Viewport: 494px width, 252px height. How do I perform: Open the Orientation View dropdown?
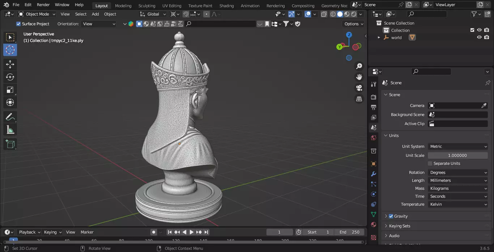(99, 24)
